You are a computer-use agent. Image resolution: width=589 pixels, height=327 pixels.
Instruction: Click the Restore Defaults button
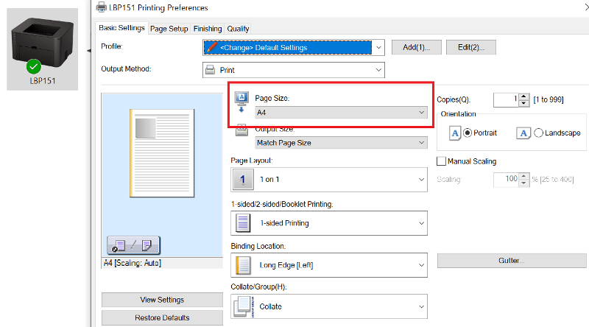(x=162, y=318)
